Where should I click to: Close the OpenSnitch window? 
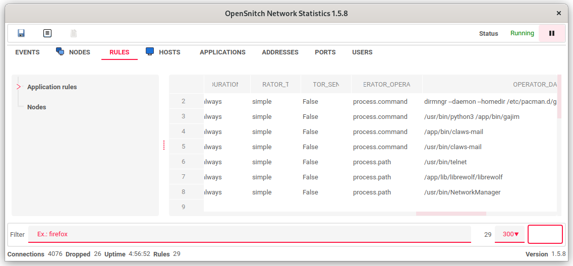pyautogui.click(x=559, y=13)
